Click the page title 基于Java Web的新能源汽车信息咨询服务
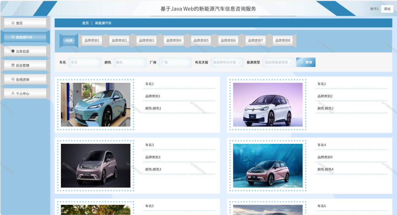The width and height of the screenshot is (397, 215). point(208,9)
